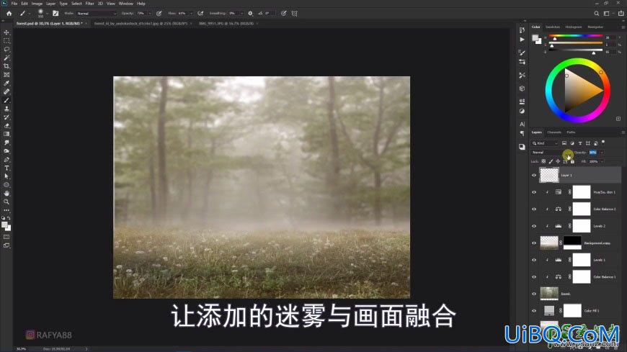Switch to the Paths tab
This screenshot has width=627, height=352.
pos(571,132)
